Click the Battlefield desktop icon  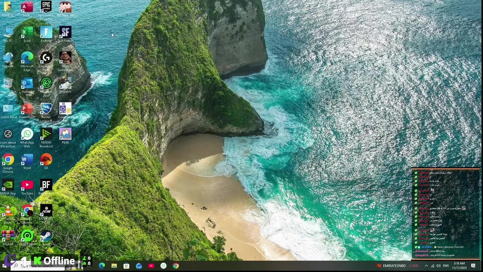46,187
